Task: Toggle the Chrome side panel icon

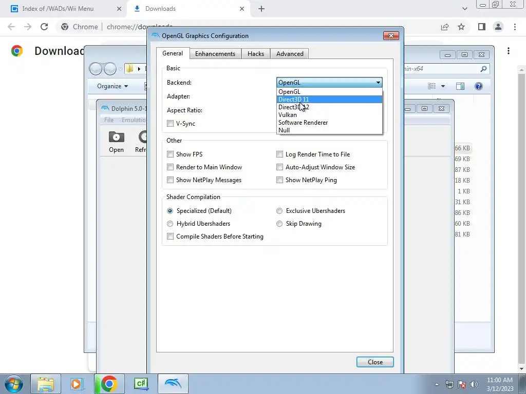Action: 482,27
